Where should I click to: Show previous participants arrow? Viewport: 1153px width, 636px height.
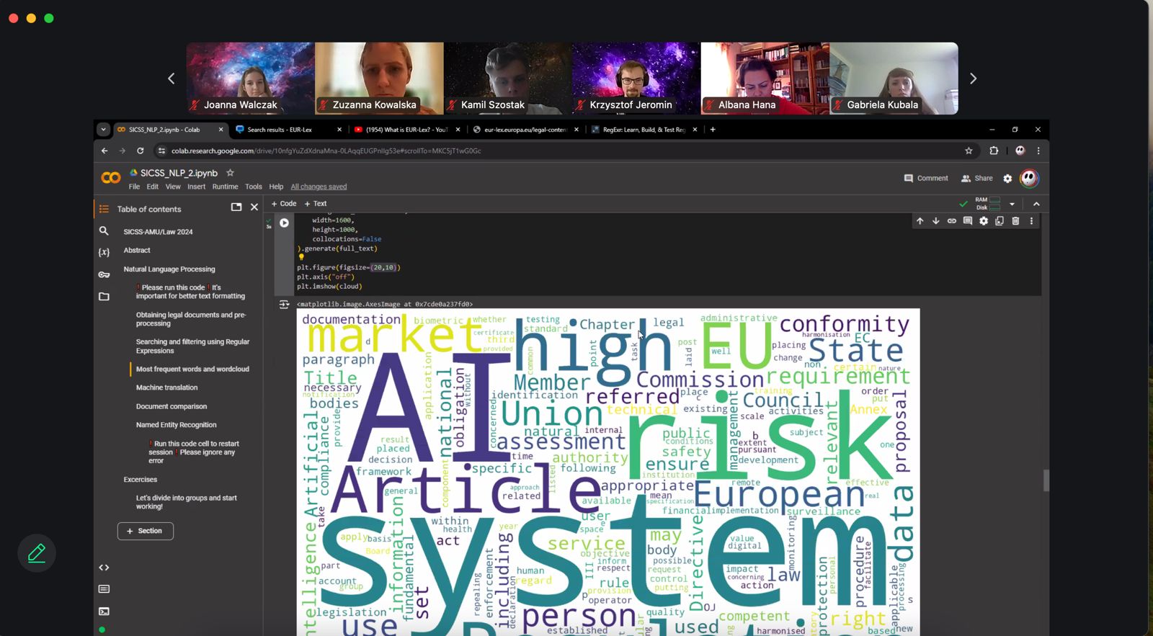(x=172, y=79)
